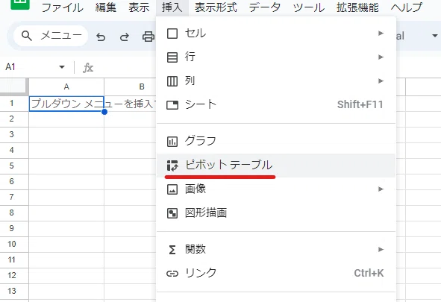Click the undo arrow in toolbar

pos(101,37)
